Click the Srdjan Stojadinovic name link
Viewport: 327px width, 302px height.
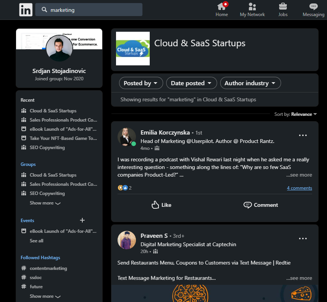click(59, 71)
